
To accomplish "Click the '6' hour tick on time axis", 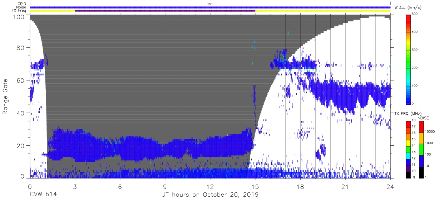I will coord(120,186).
